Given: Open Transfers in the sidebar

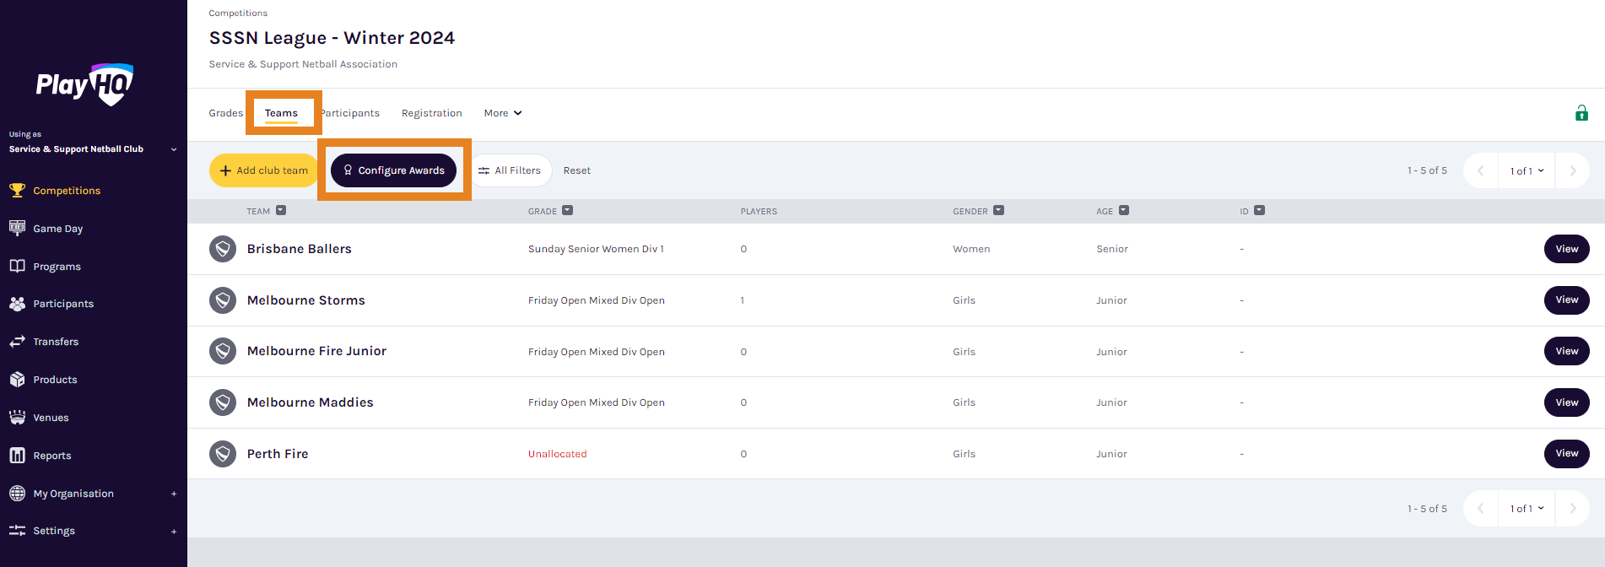Looking at the screenshot, I should point(56,342).
